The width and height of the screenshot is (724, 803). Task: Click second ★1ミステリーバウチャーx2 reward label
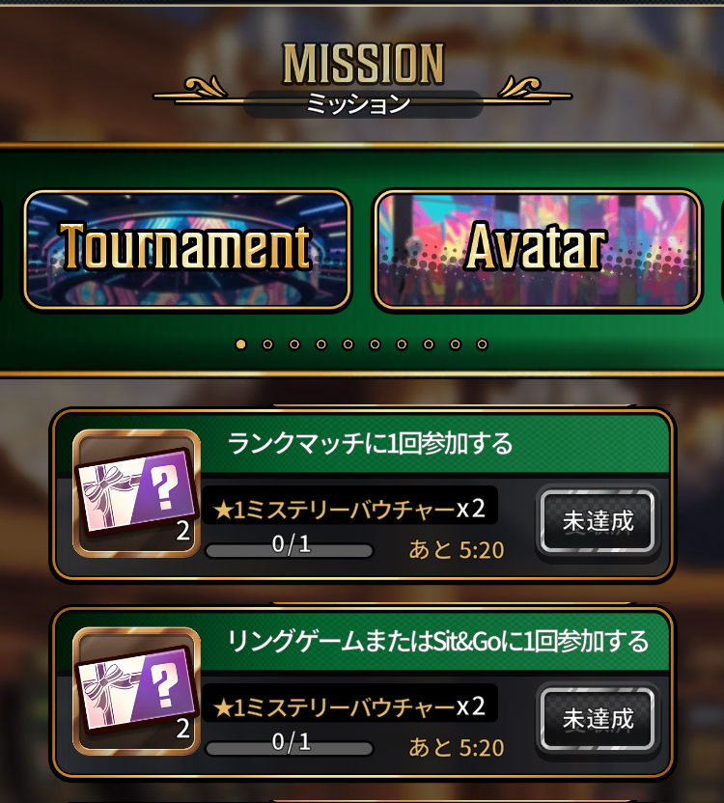pos(349,706)
